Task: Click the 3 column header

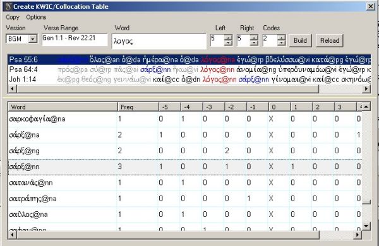Action: (346, 107)
